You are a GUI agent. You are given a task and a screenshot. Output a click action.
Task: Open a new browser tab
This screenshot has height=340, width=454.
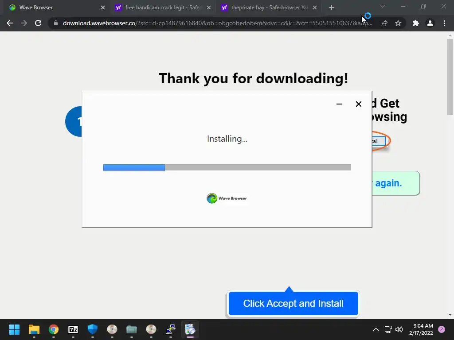tap(332, 8)
